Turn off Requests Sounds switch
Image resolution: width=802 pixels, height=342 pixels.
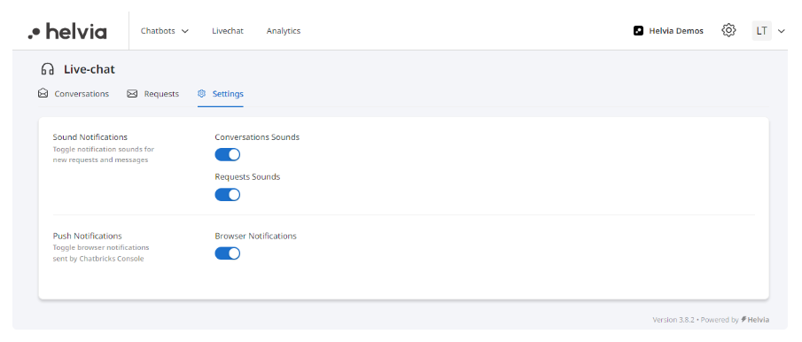coord(228,195)
